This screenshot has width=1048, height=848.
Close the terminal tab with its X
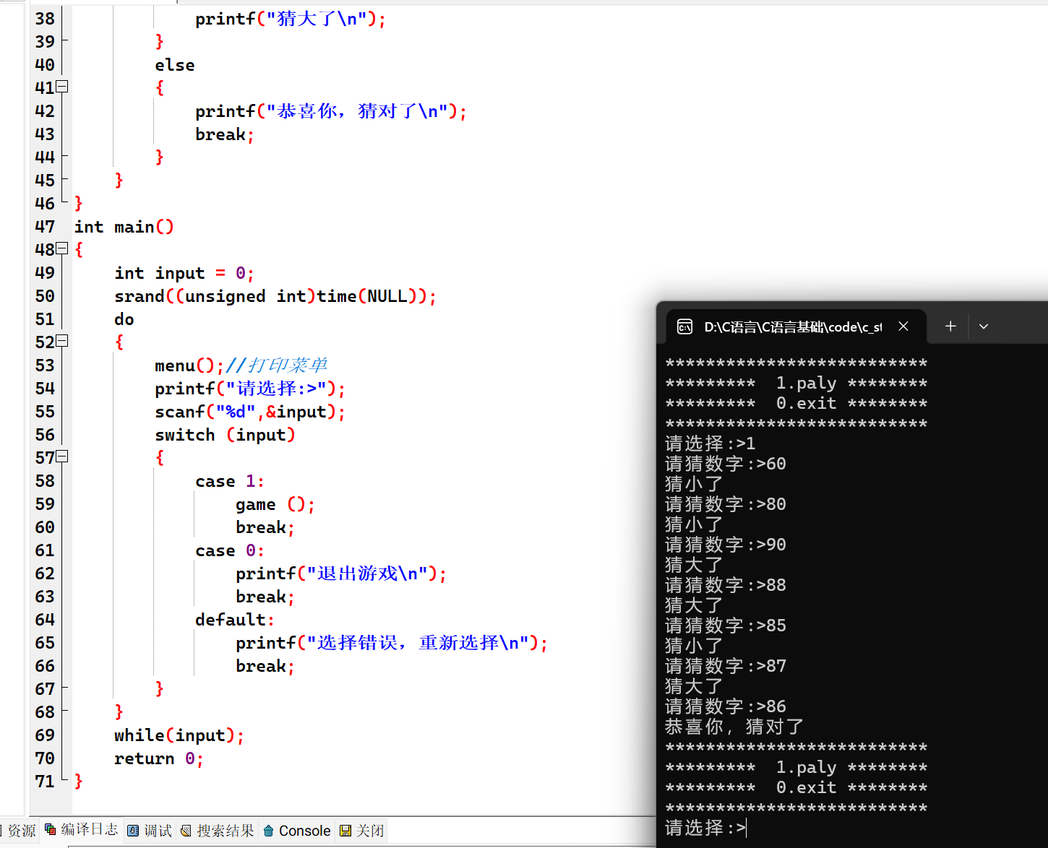[903, 326]
